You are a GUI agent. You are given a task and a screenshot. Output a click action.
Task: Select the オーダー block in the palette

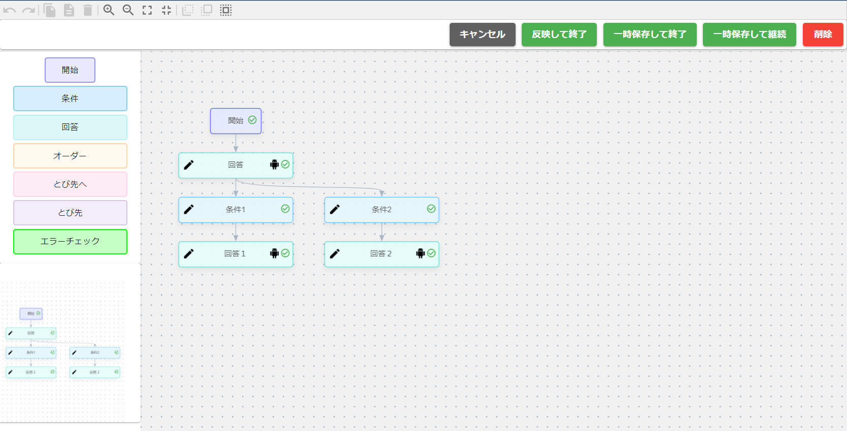pos(70,156)
